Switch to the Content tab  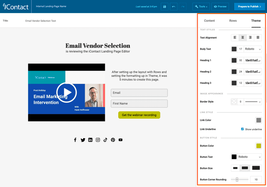click(209, 21)
